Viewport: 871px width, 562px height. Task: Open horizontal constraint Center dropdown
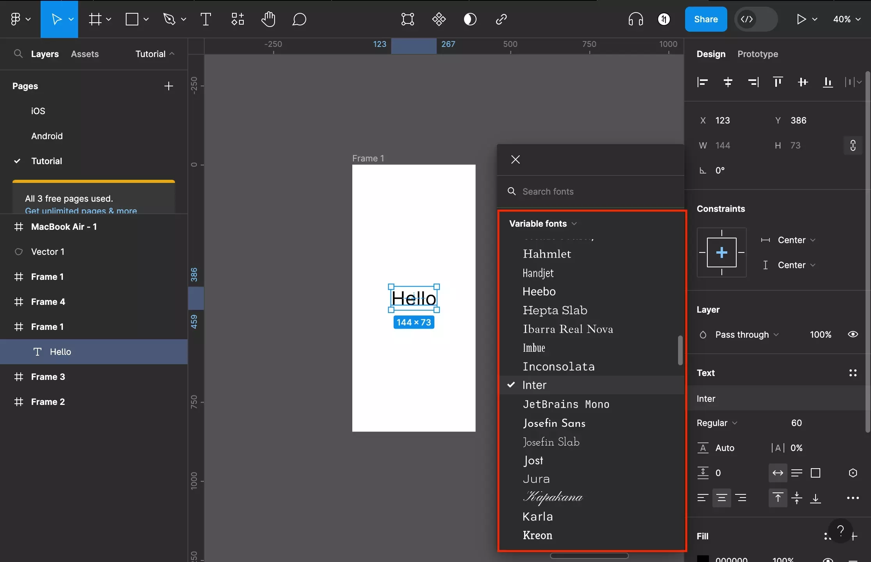pyautogui.click(x=796, y=240)
